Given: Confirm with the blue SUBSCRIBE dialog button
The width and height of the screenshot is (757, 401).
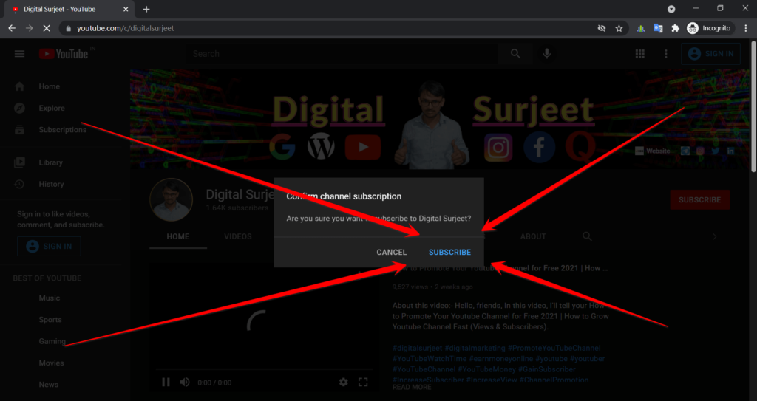Looking at the screenshot, I should click(x=449, y=252).
